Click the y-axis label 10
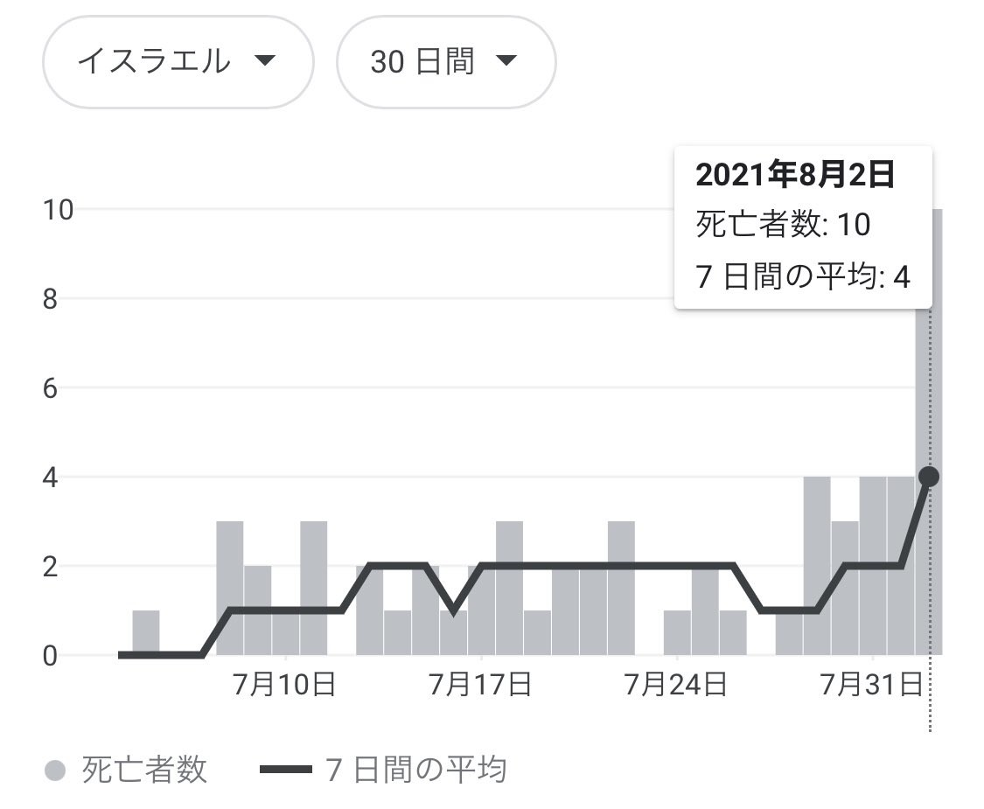 (x=59, y=210)
